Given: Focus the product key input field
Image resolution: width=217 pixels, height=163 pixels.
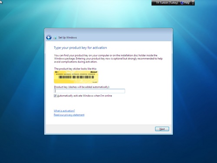Looking at the screenshot, I should (89, 91).
